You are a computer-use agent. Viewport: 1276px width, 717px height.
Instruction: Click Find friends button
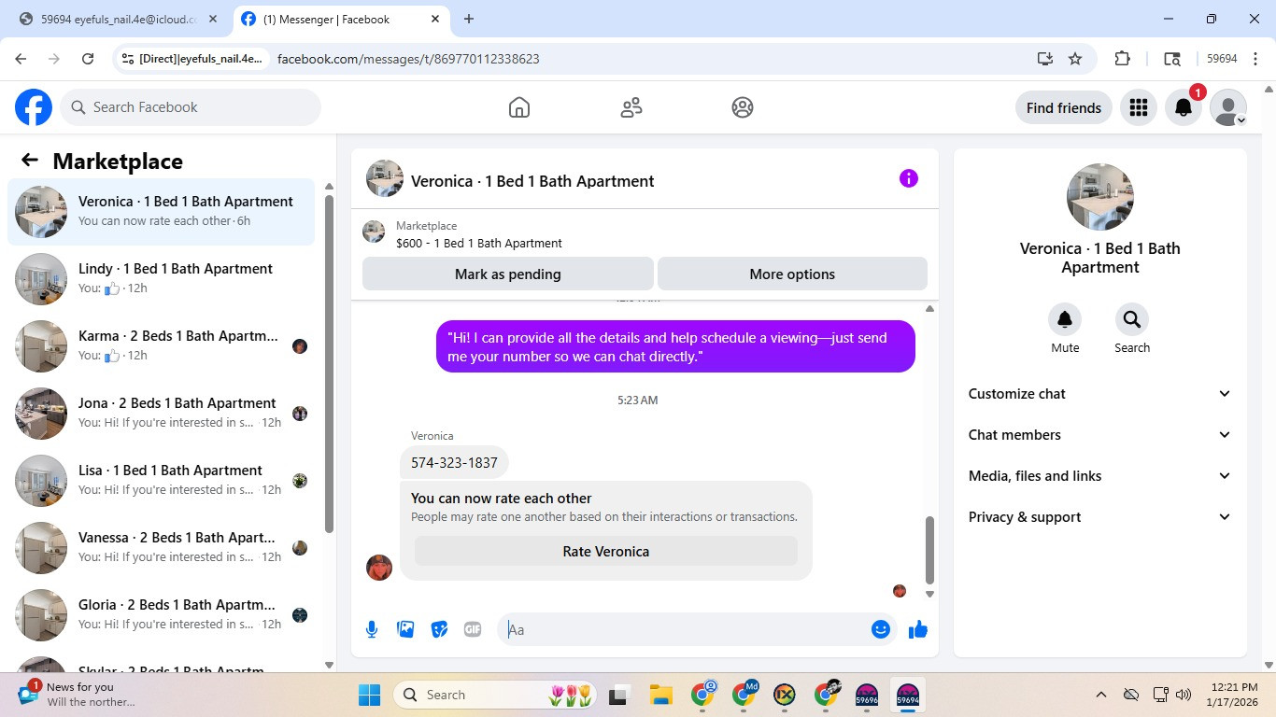tap(1064, 107)
